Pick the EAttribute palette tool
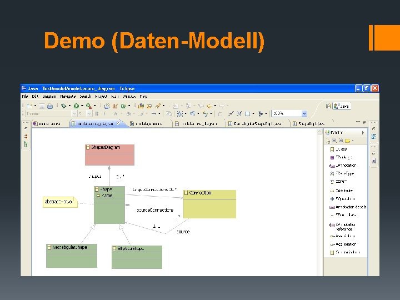The width and height of the screenshot is (400, 300). [x=341, y=191]
